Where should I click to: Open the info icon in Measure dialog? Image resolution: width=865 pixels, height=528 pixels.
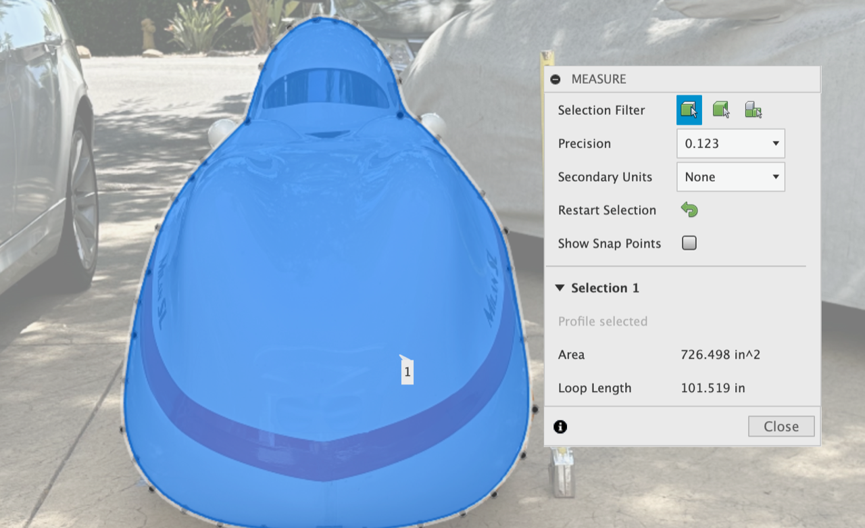[560, 427]
